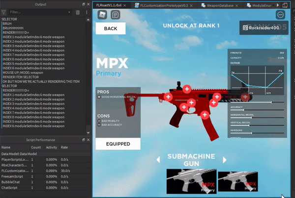Select the "RENDER ITEM SELECTOR" output line
This screenshot has width=295, height=198.
[21, 77]
